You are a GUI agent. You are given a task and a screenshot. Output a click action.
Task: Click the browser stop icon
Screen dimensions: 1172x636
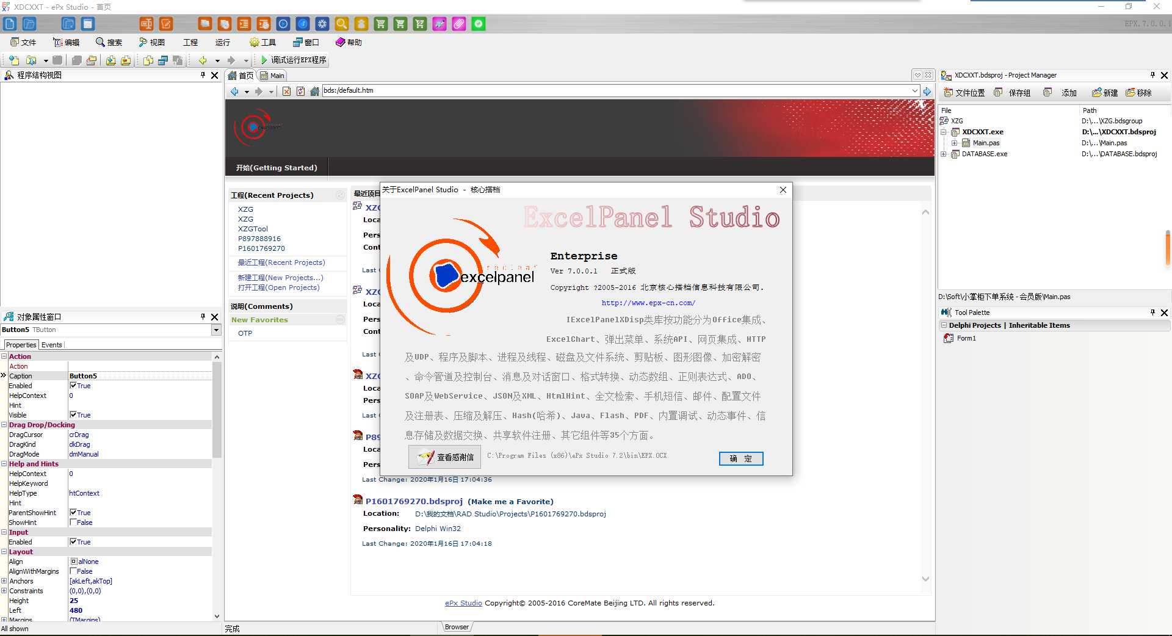click(286, 92)
